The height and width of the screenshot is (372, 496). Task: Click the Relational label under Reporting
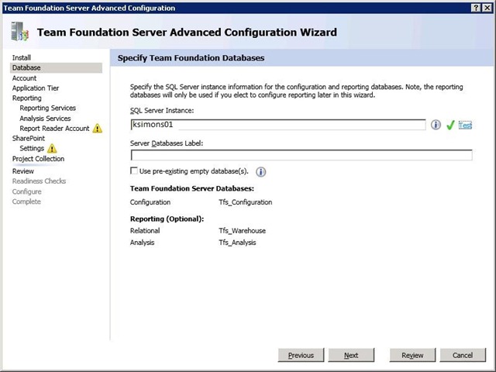point(145,231)
